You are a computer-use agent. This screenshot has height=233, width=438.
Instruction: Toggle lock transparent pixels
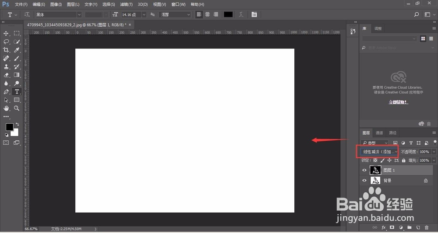[375, 160]
